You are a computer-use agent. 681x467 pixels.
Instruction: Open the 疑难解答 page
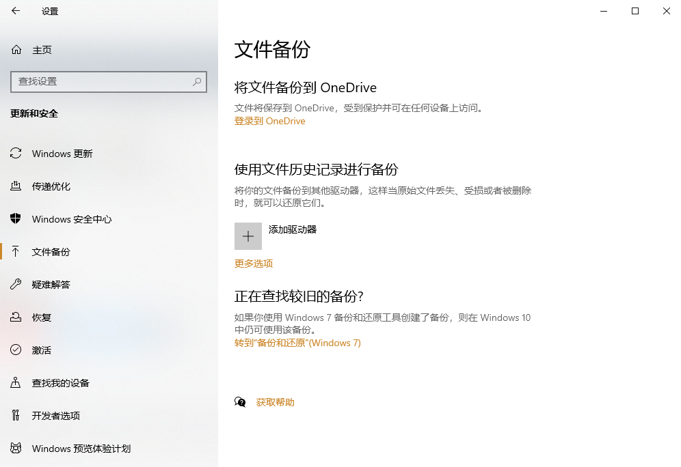tap(51, 285)
